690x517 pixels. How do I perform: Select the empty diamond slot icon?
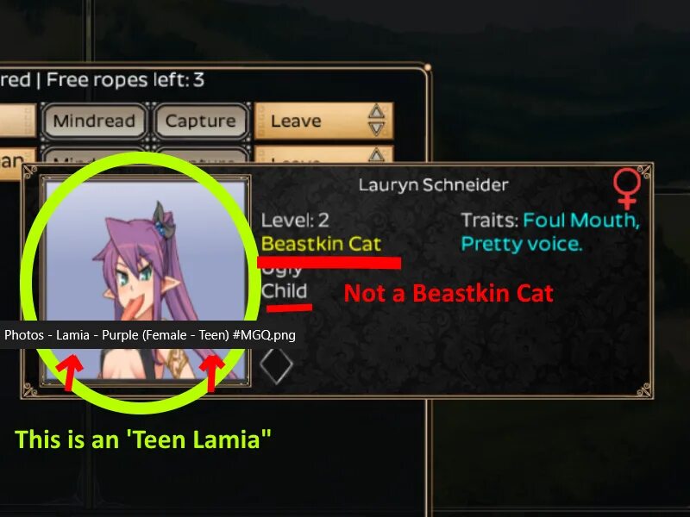click(276, 365)
